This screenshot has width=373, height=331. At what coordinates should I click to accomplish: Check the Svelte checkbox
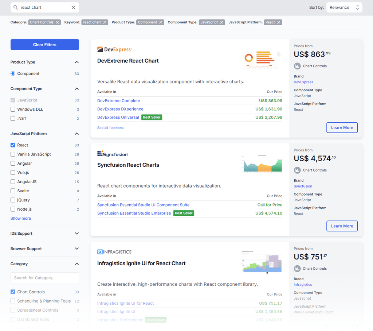tap(13, 191)
